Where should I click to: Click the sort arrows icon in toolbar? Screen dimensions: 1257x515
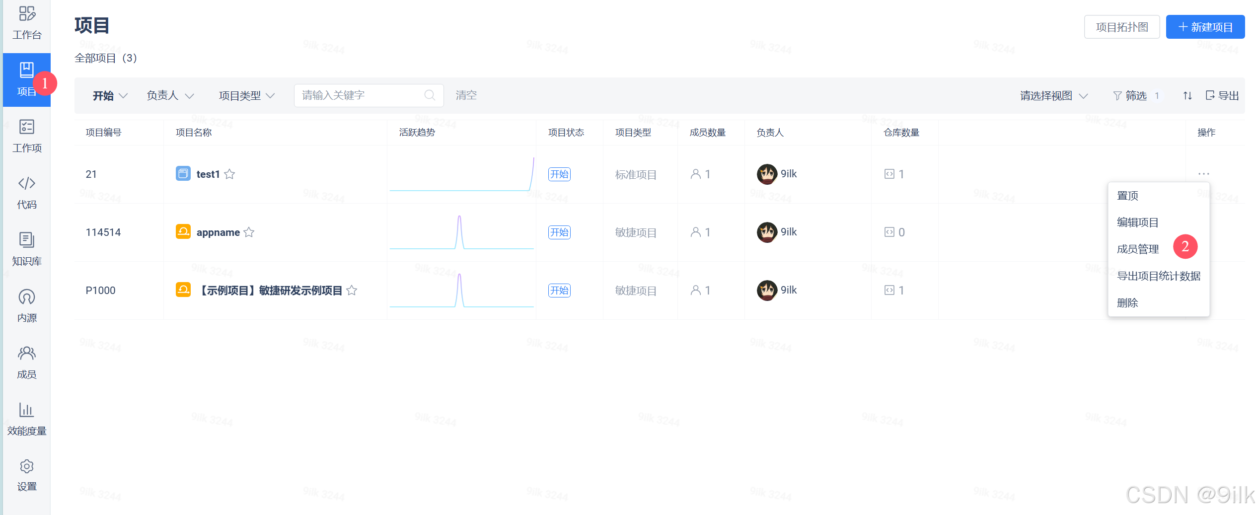click(1187, 95)
